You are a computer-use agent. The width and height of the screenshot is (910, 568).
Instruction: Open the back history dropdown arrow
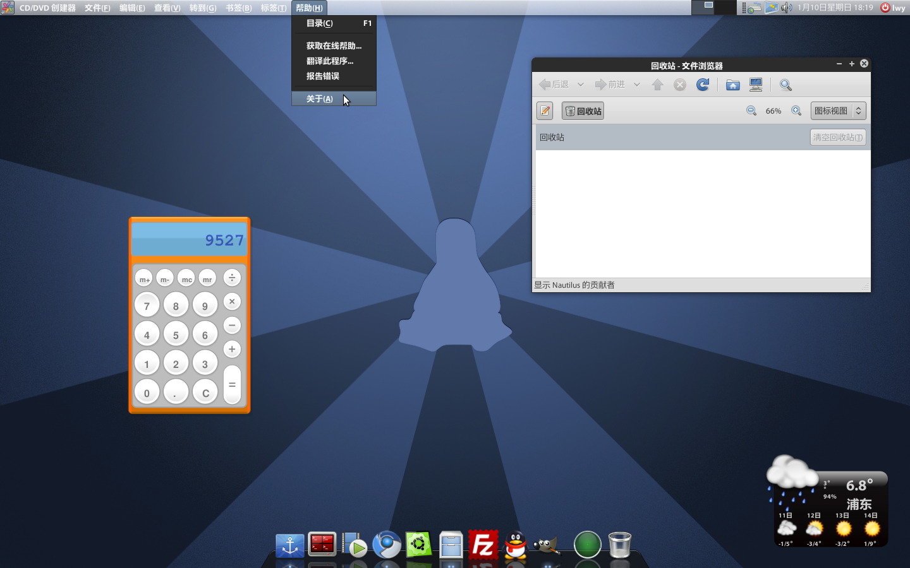[x=580, y=85]
